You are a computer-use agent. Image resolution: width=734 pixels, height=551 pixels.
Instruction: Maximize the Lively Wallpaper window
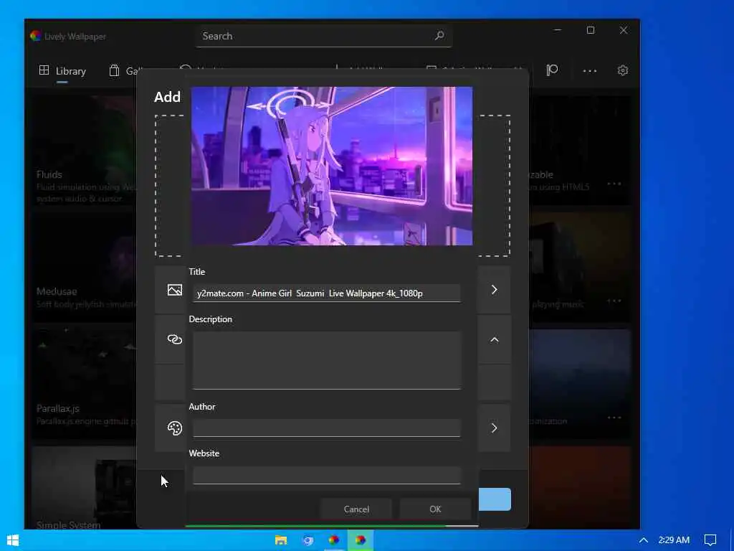pos(591,30)
